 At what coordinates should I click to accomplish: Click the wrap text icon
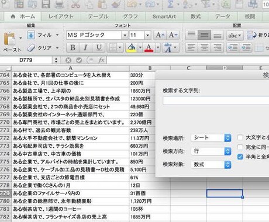tap(251, 35)
